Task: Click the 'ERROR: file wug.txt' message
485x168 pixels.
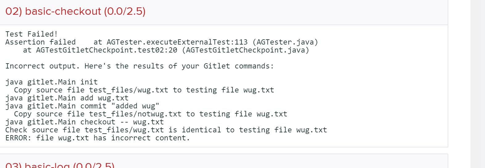Action: coord(97,138)
